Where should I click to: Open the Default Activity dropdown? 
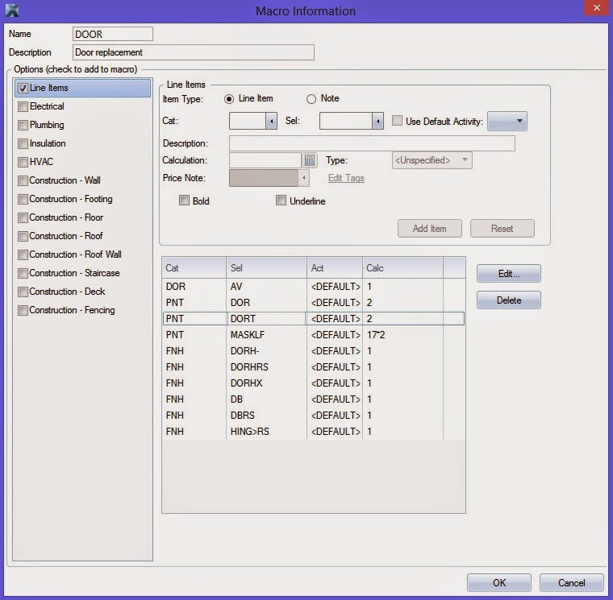507,121
